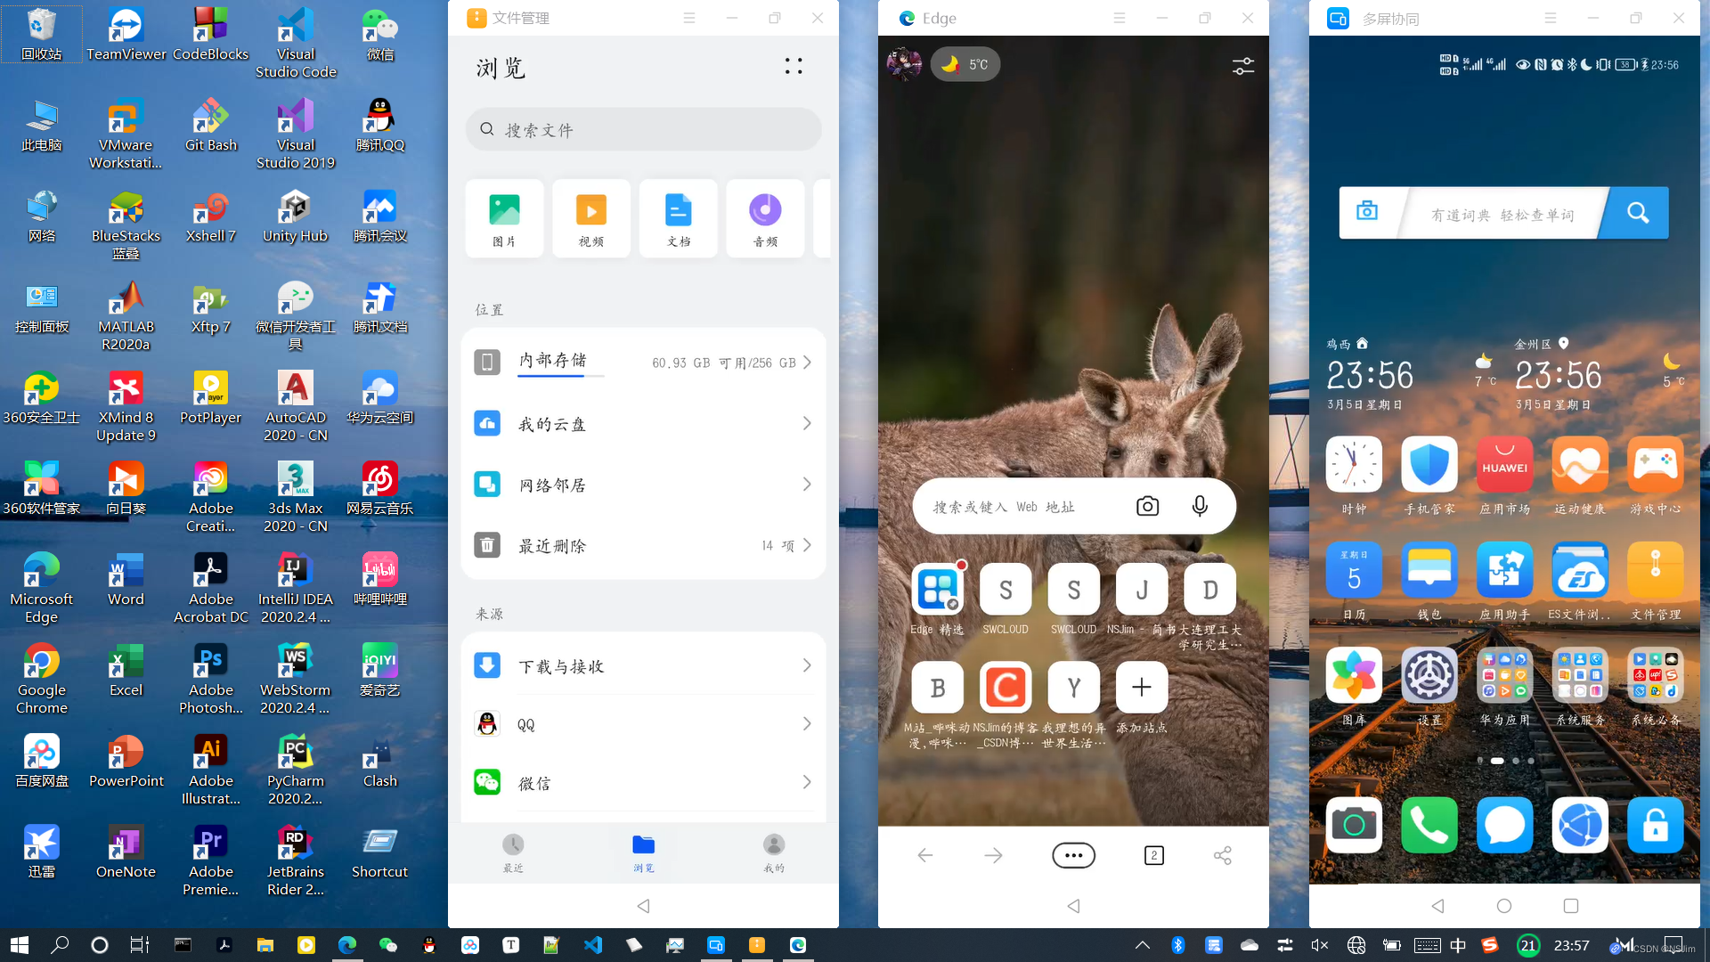
Task: Open the 视频 category in file manager
Action: point(590,218)
